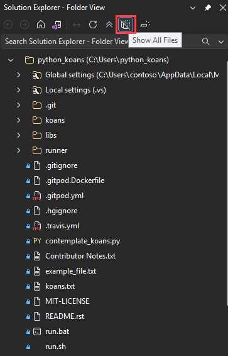Refresh the Solution Explorer folder view
This screenshot has width=228, height=356.
[x=93, y=25]
